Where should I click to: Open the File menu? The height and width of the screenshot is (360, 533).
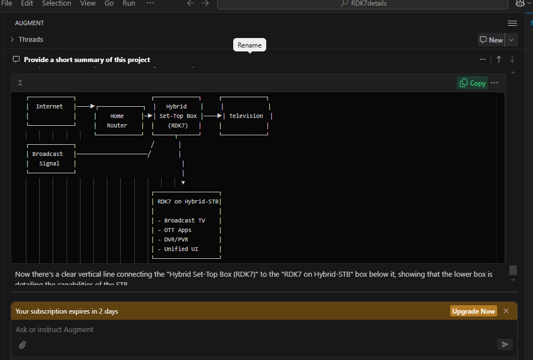click(x=7, y=3)
